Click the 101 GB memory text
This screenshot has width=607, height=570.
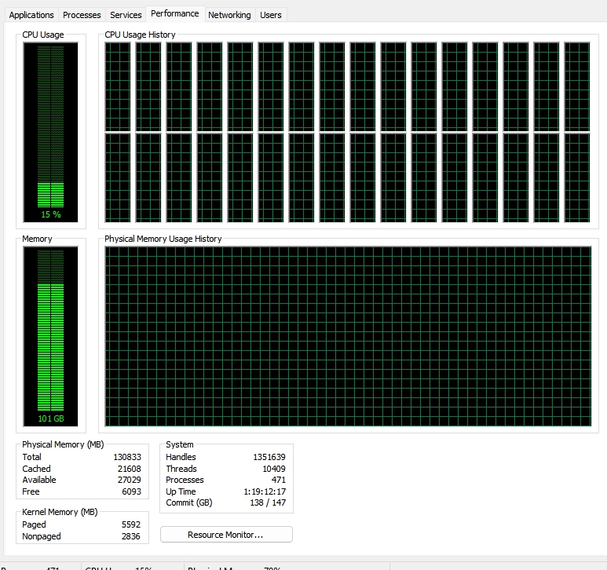tap(51, 418)
